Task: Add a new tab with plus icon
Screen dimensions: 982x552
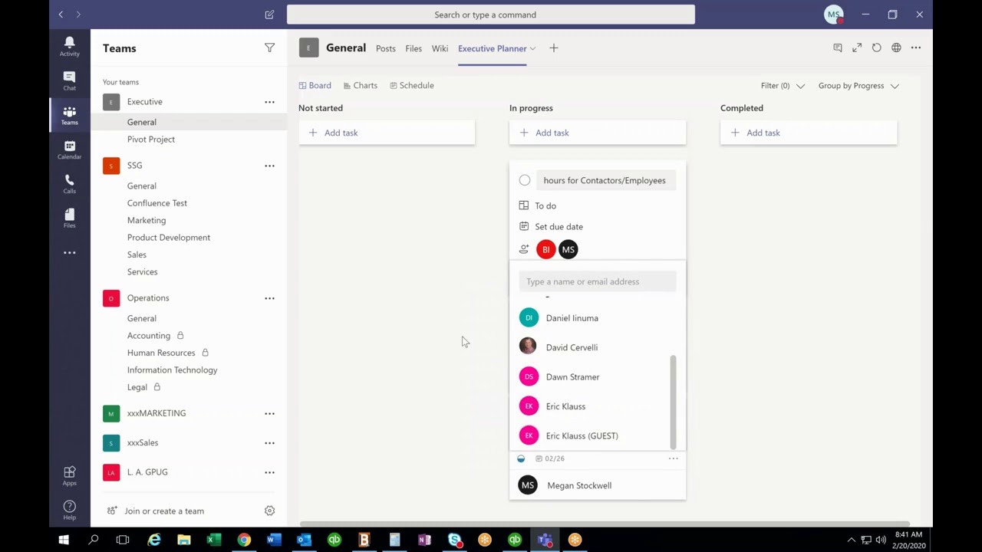Action: click(x=553, y=48)
